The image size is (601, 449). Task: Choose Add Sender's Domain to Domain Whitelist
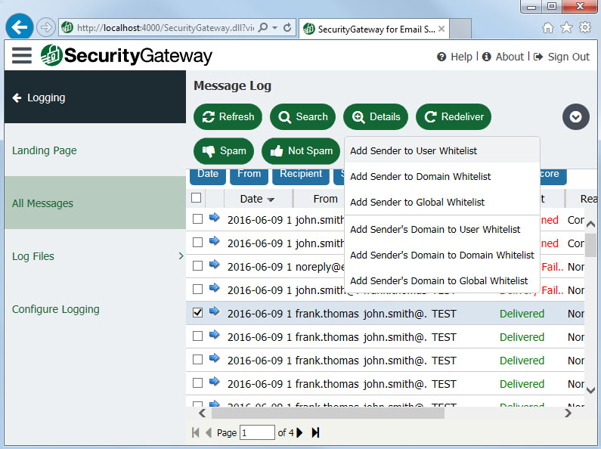[x=442, y=255]
